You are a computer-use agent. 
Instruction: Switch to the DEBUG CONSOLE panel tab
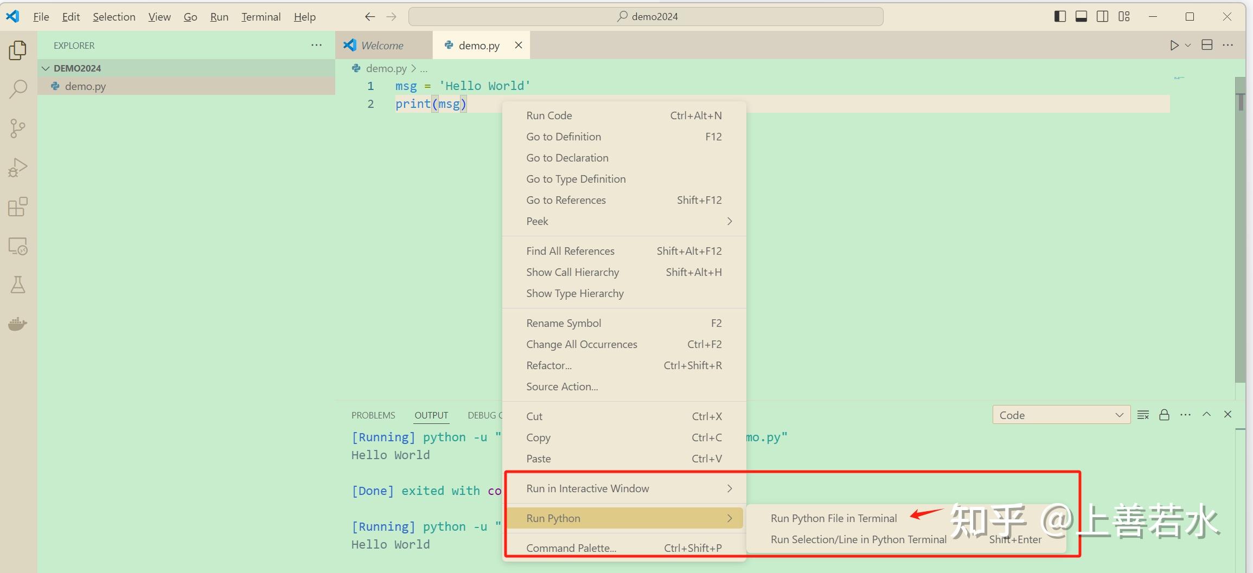tap(485, 415)
